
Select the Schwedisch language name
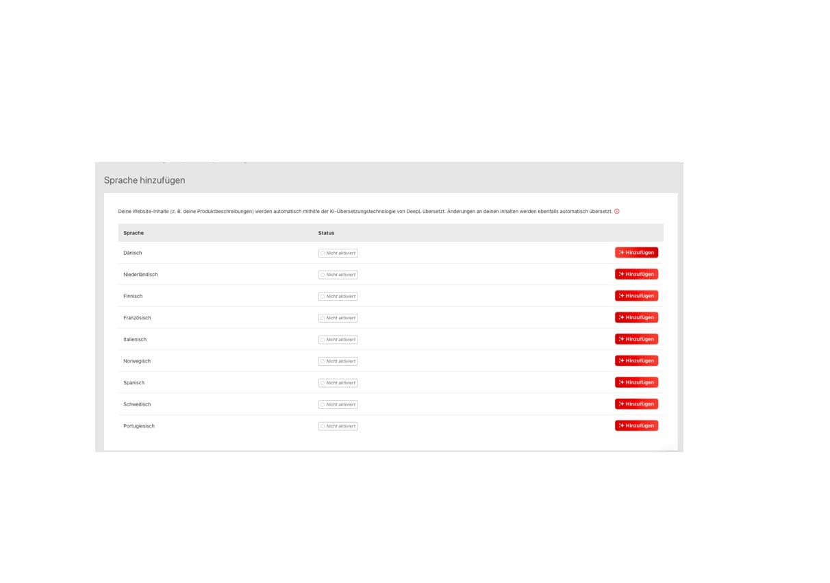click(137, 404)
